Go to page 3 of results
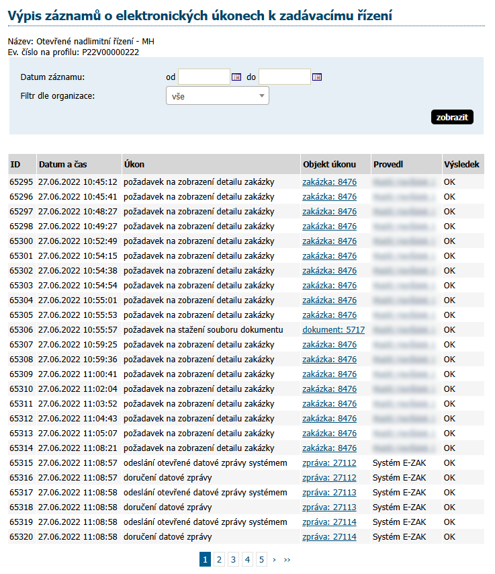The height and width of the screenshot is (574, 495). (233, 559)
